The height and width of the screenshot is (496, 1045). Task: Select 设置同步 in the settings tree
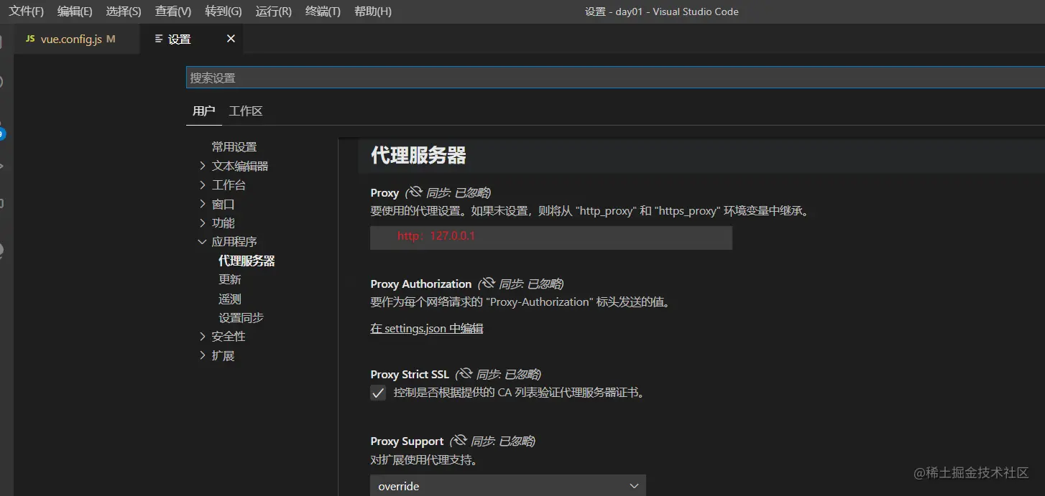pyautogui.click(x=241, y=317)
